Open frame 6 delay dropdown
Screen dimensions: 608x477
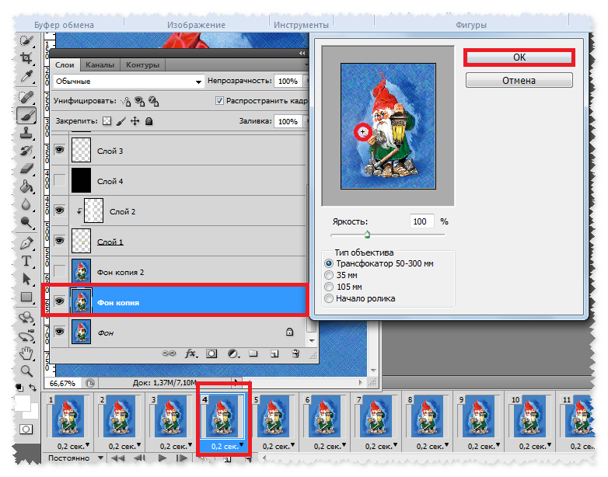coord(344,445)
